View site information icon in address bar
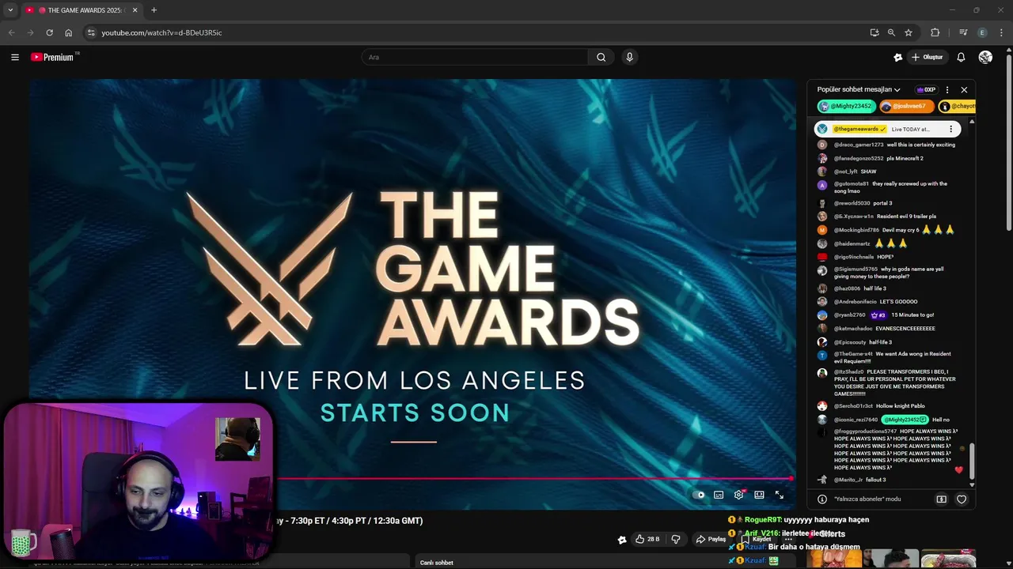1013x569 pixels. (x=91, y=32)
